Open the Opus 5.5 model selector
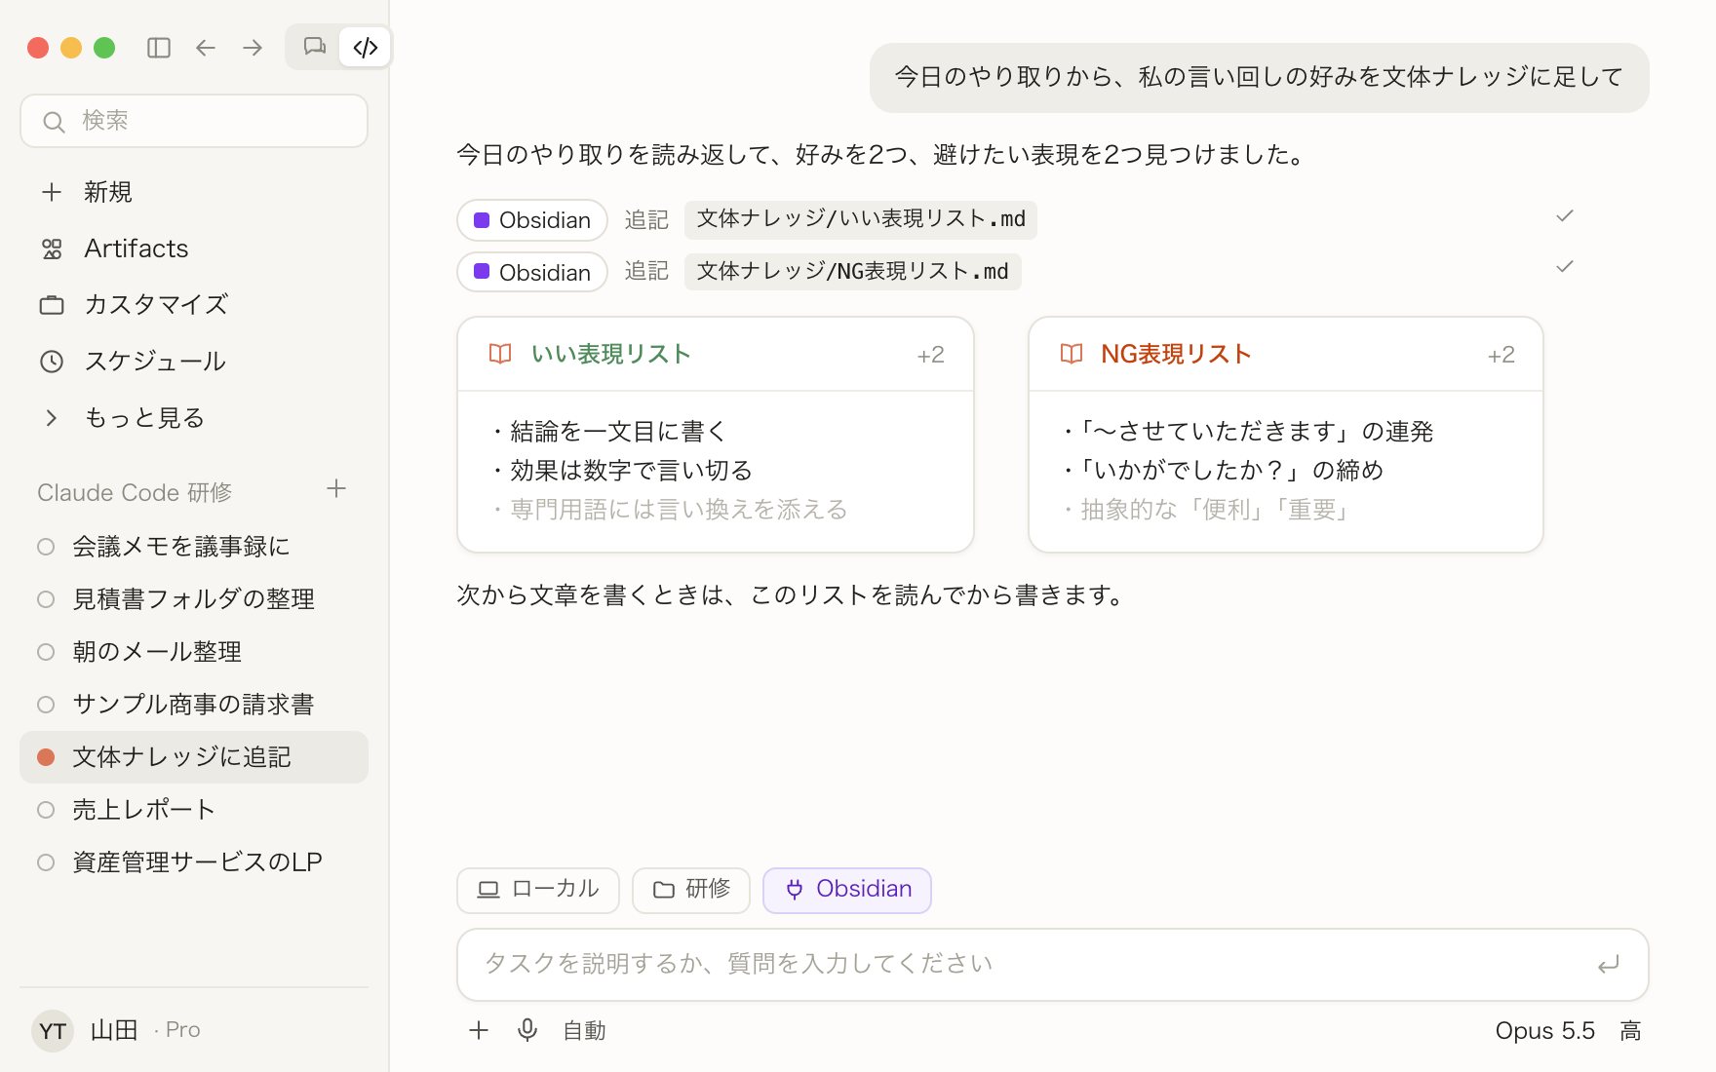 tap(1545, 1030)
